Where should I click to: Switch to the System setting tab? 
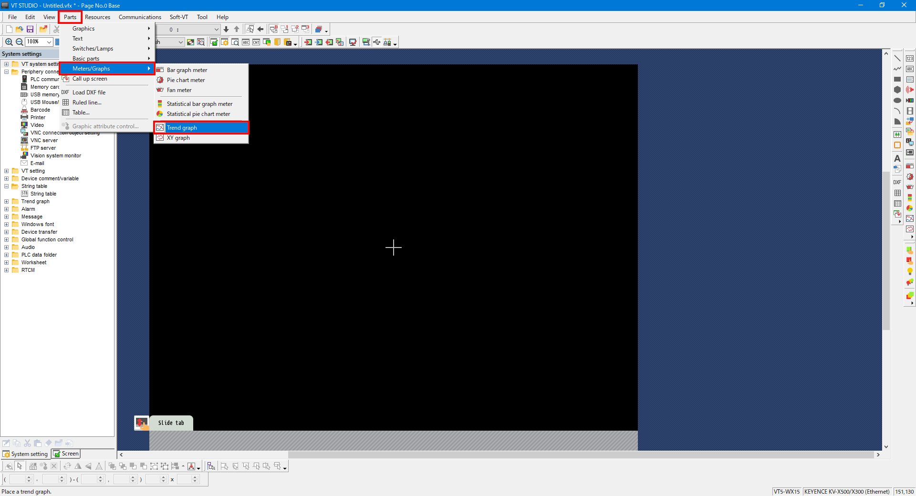pyautogui.click(x=25, y=454)
